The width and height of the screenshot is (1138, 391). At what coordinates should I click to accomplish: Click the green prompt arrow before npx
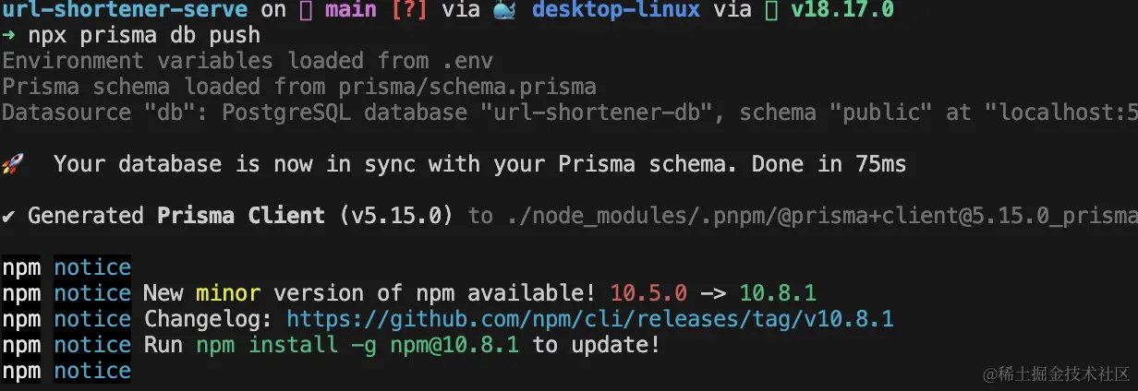click(x=8, y=36)
